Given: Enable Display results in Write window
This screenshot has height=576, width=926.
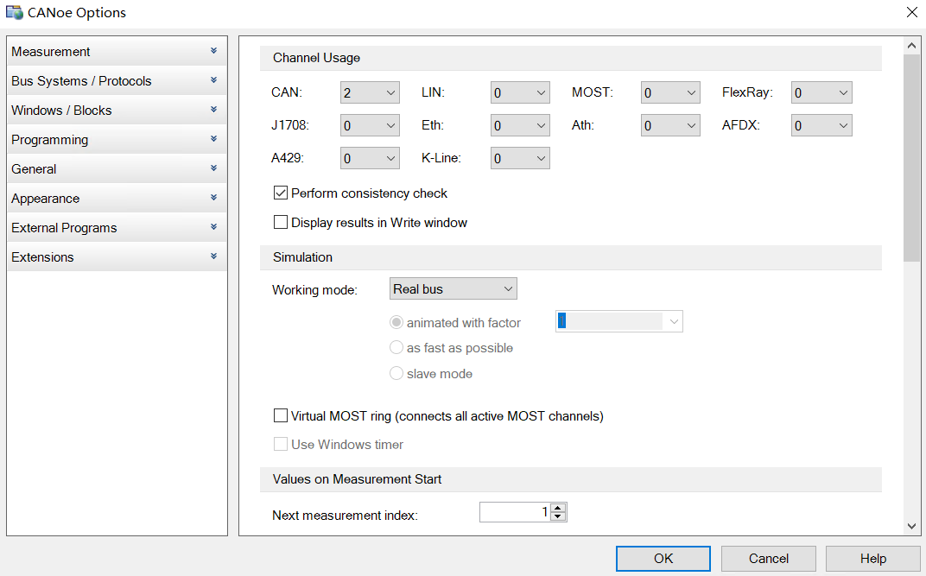Looking at the screenshot, I should (x=281, y=223).
